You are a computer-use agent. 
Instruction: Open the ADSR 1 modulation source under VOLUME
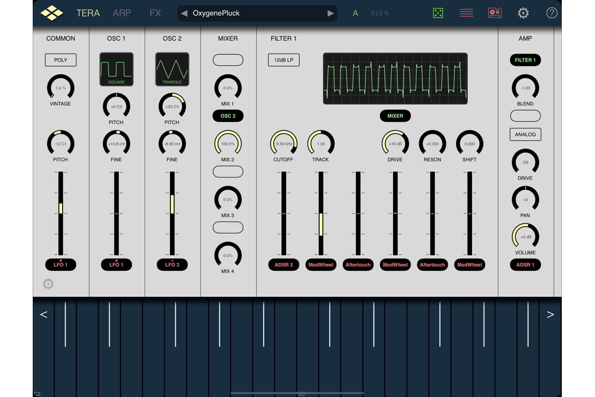click(x=525, y=265)
